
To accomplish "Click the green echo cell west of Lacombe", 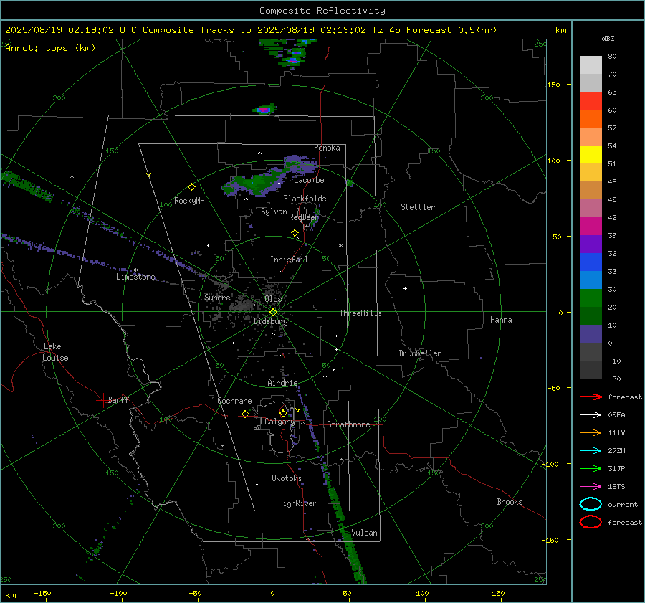I will 256,182.
